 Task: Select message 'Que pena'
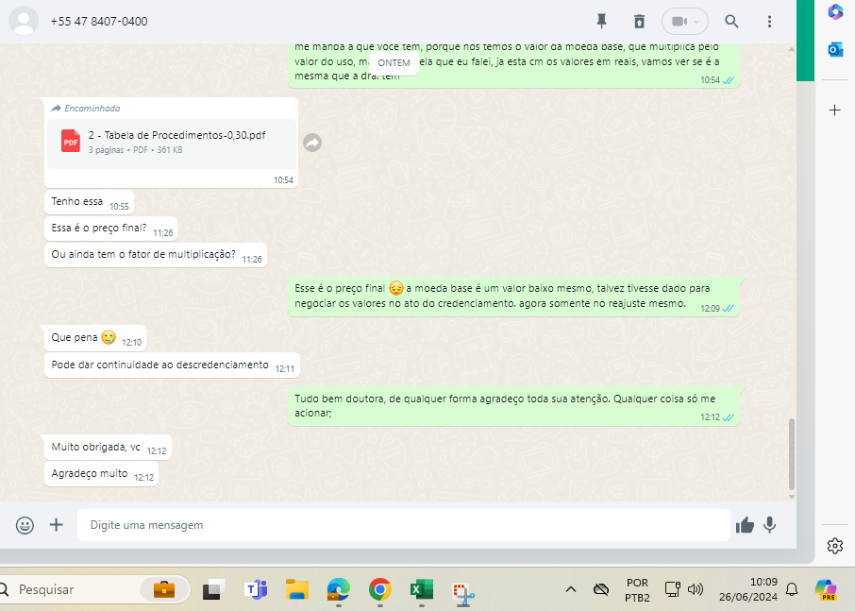95,338
